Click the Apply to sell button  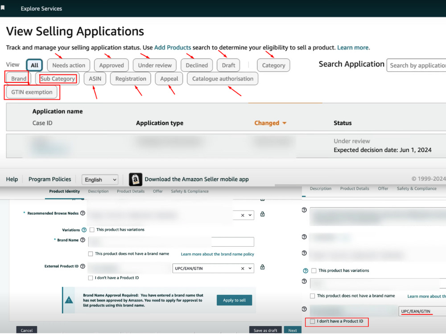tap(235, 300)
